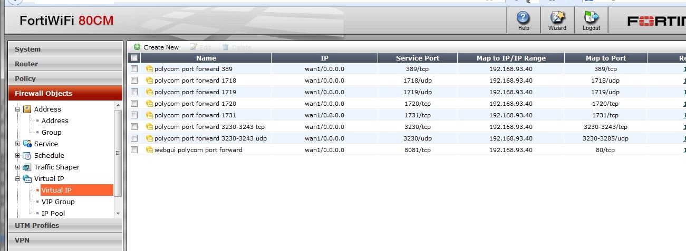Open the IP Pool tree item
The image size is (686, 251).
coord(53,214)
